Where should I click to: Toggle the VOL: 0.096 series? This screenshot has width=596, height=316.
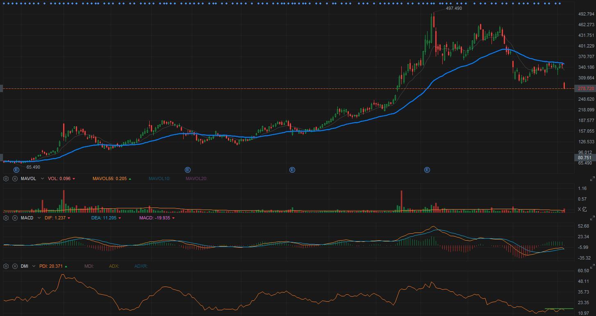pos(61,179)
